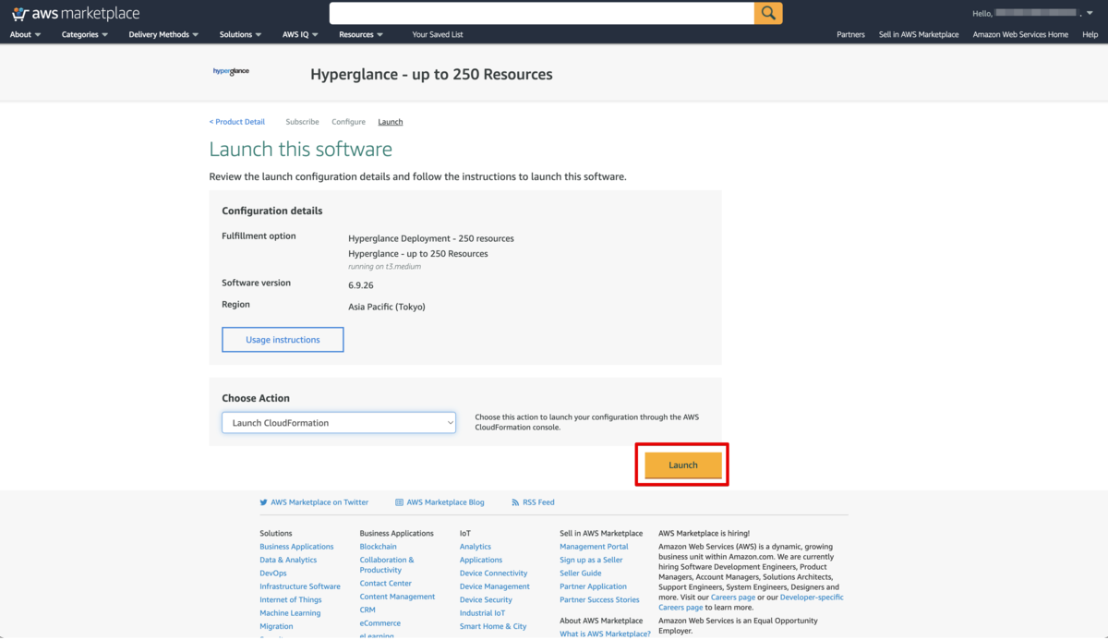Open the RSS Feed link
Image resolution: width=1108 pixels, height=640 pixels.
pos(538,502)
